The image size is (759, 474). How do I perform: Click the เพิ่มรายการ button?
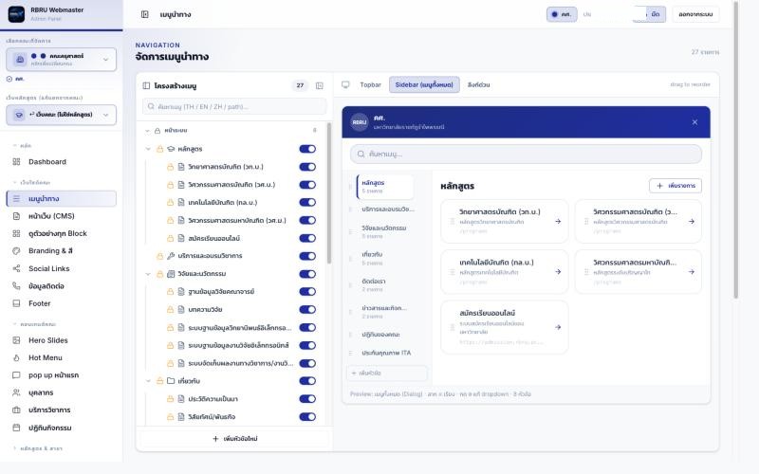click(676, 186)
